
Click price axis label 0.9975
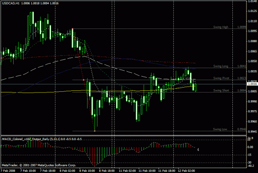pyautogui.click(x=252, y=111)
